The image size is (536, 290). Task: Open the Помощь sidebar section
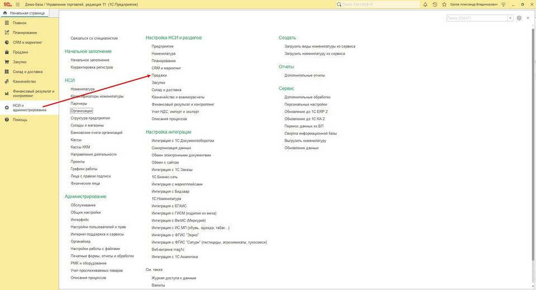20,120
